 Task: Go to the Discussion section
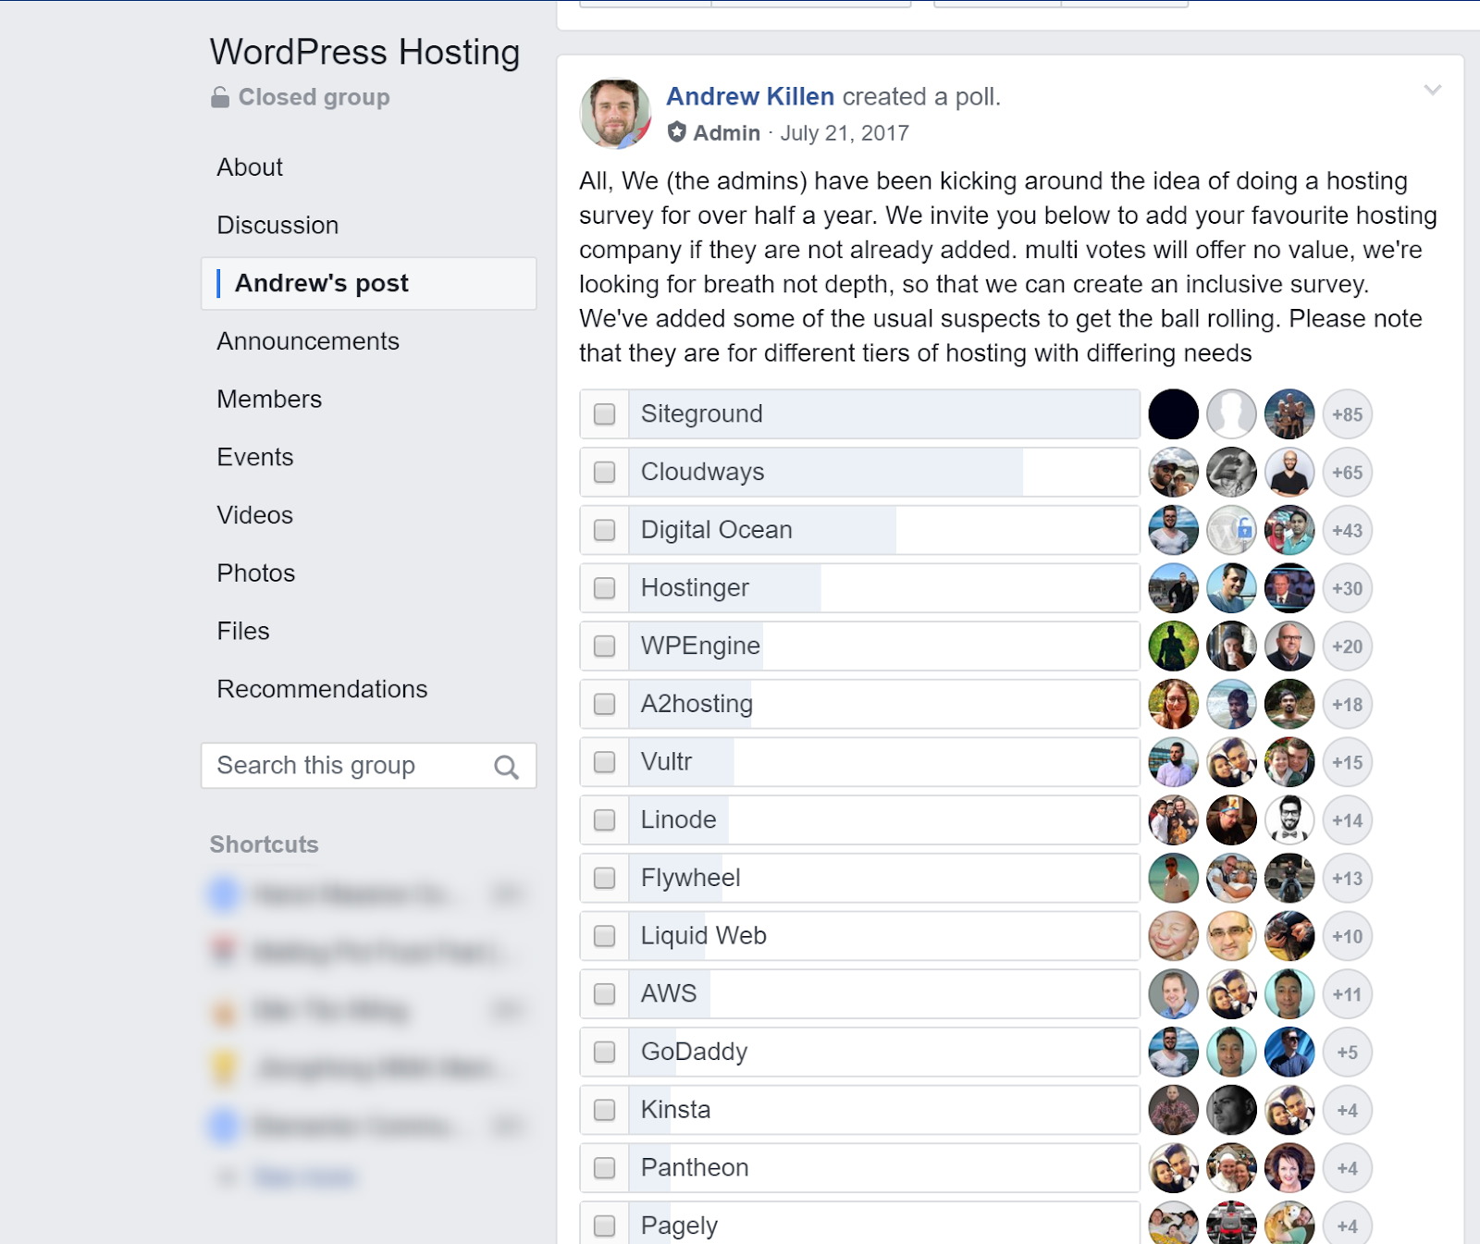pyautogui.click(x=277, y=225)
